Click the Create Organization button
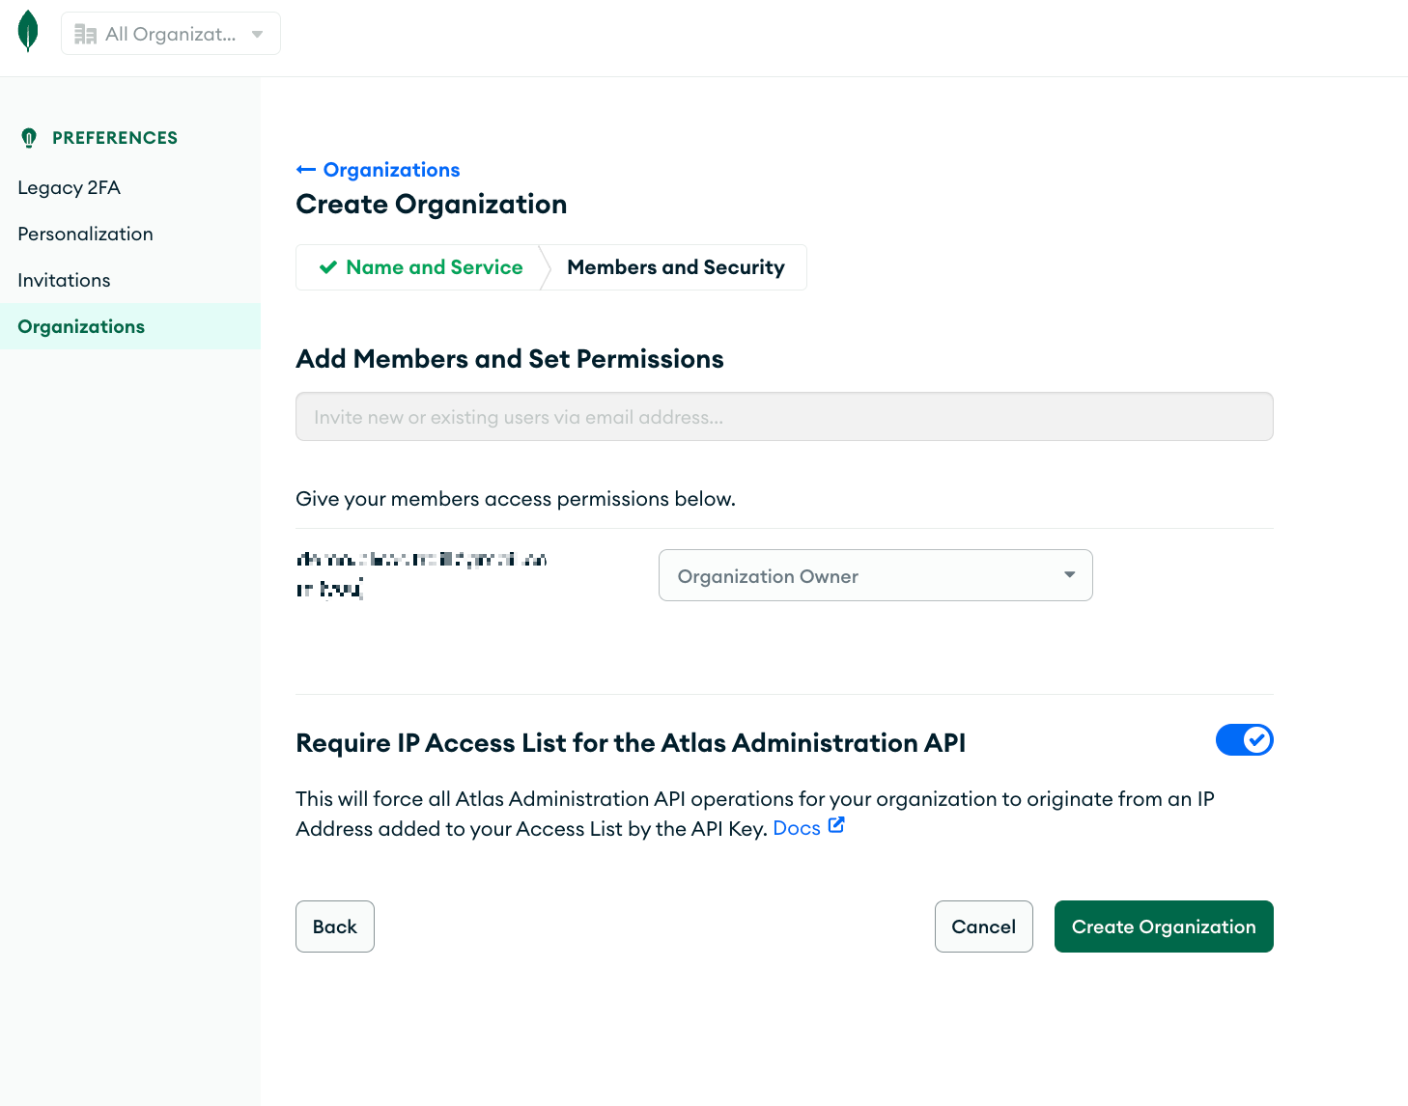 click(1164, 926)
